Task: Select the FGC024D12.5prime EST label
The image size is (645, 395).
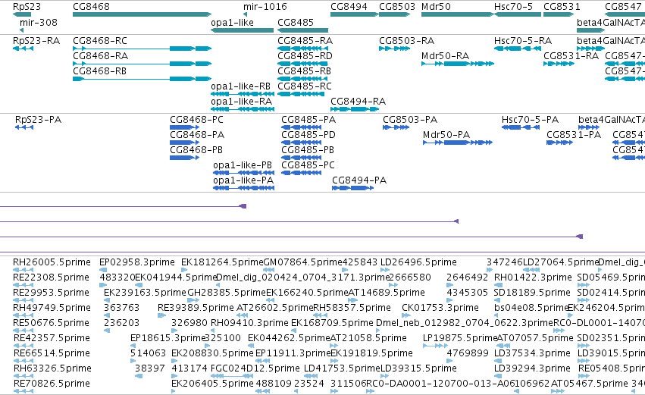Action: (x=255, y=368)
